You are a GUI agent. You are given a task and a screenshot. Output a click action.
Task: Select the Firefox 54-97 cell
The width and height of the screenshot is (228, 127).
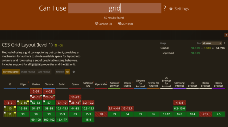click(x=36, y=108)
